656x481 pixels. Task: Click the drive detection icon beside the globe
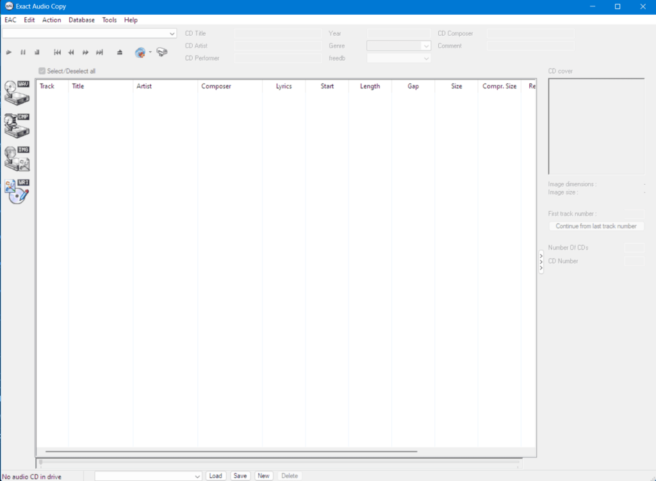[161, 52]
